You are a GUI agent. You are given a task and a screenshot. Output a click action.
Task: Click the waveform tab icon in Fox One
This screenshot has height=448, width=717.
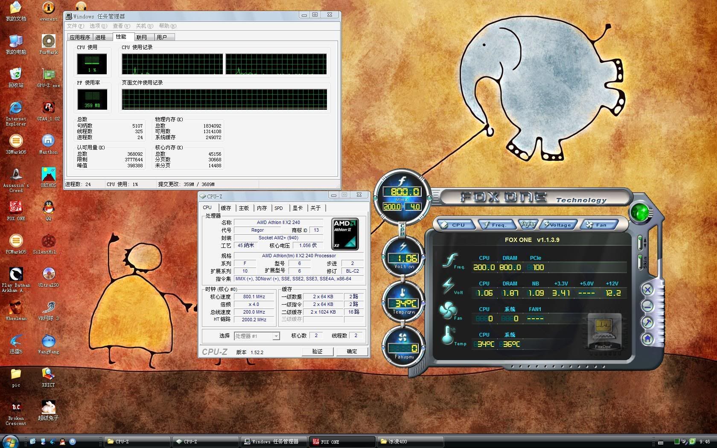tap(528, 224)
